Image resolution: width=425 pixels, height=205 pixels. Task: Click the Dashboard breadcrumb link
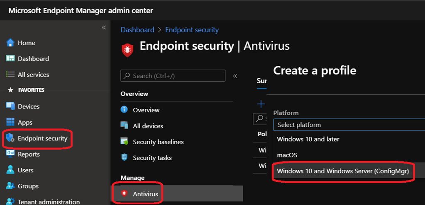[x=137, y=30]
